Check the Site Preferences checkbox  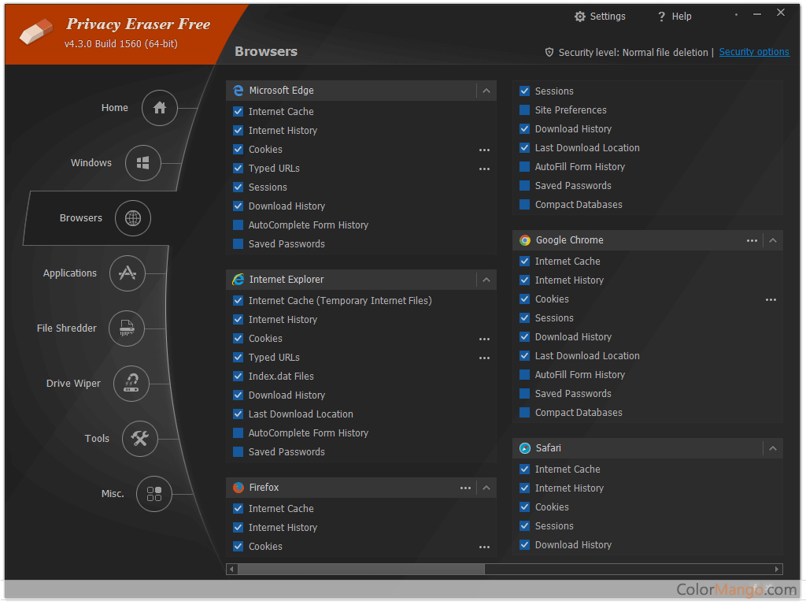point(524,110)
